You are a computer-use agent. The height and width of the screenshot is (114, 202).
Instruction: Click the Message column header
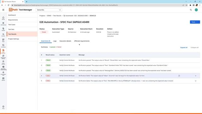(x=81, y=55)
